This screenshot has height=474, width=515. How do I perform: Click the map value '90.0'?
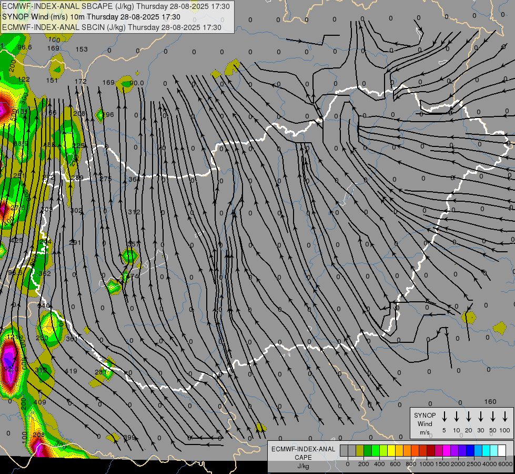click(137, 83)
